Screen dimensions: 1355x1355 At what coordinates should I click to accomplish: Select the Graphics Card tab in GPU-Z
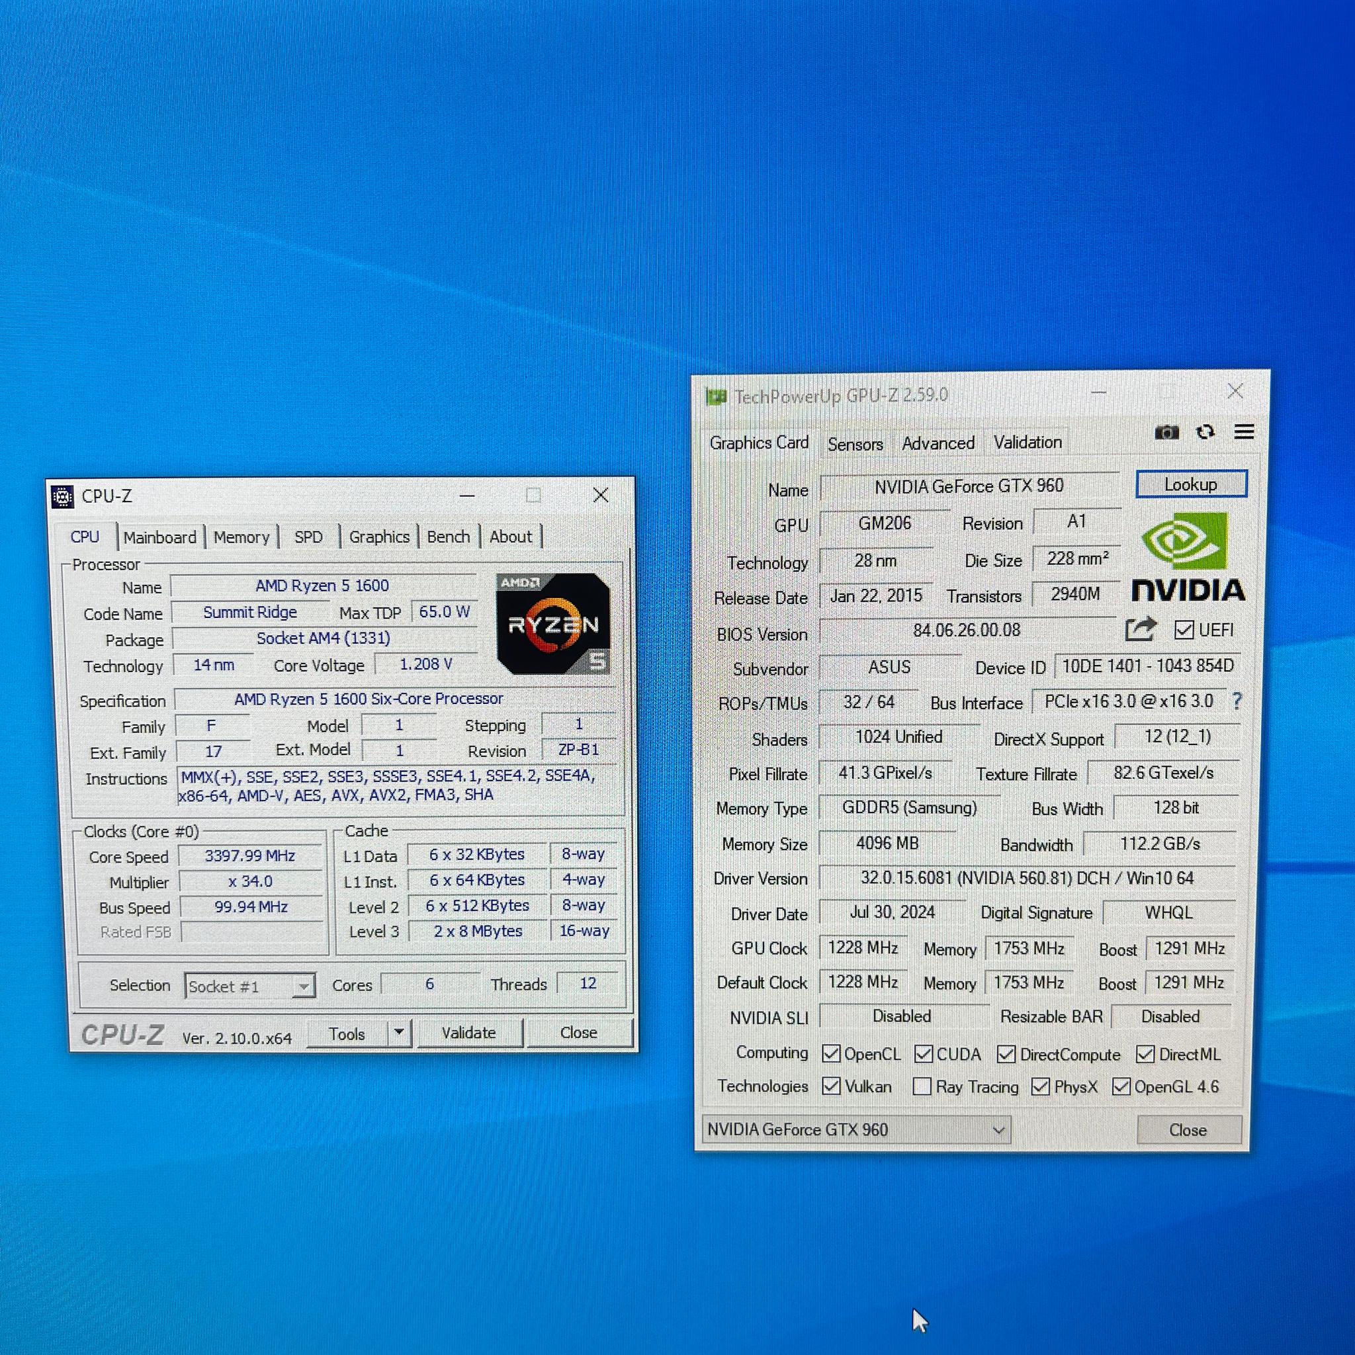pyautogui.click(x=759, y=443)
